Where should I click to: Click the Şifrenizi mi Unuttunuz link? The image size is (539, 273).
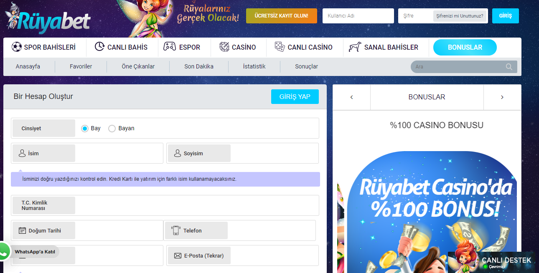click(460, 16)
